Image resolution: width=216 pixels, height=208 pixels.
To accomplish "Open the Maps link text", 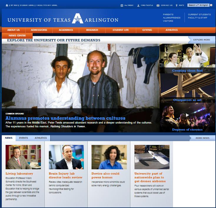I will (182, 5).
